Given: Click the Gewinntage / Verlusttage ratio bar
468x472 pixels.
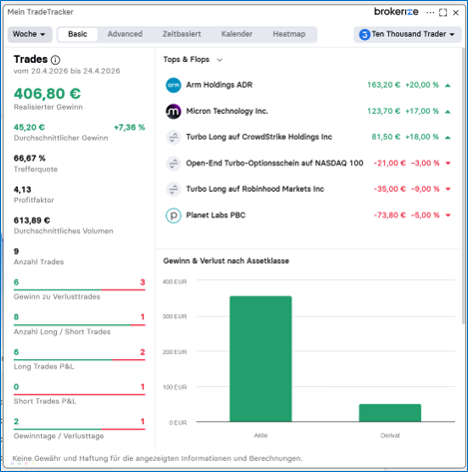Looking at the screenshot, I should (x=79, y=429).
